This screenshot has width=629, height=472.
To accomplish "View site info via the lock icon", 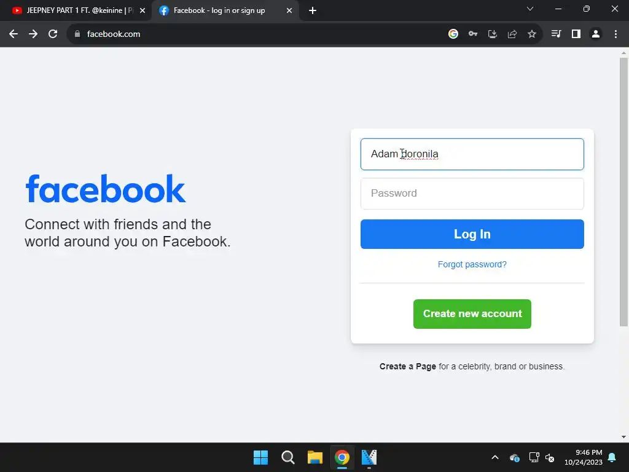I will coord(77,34).
